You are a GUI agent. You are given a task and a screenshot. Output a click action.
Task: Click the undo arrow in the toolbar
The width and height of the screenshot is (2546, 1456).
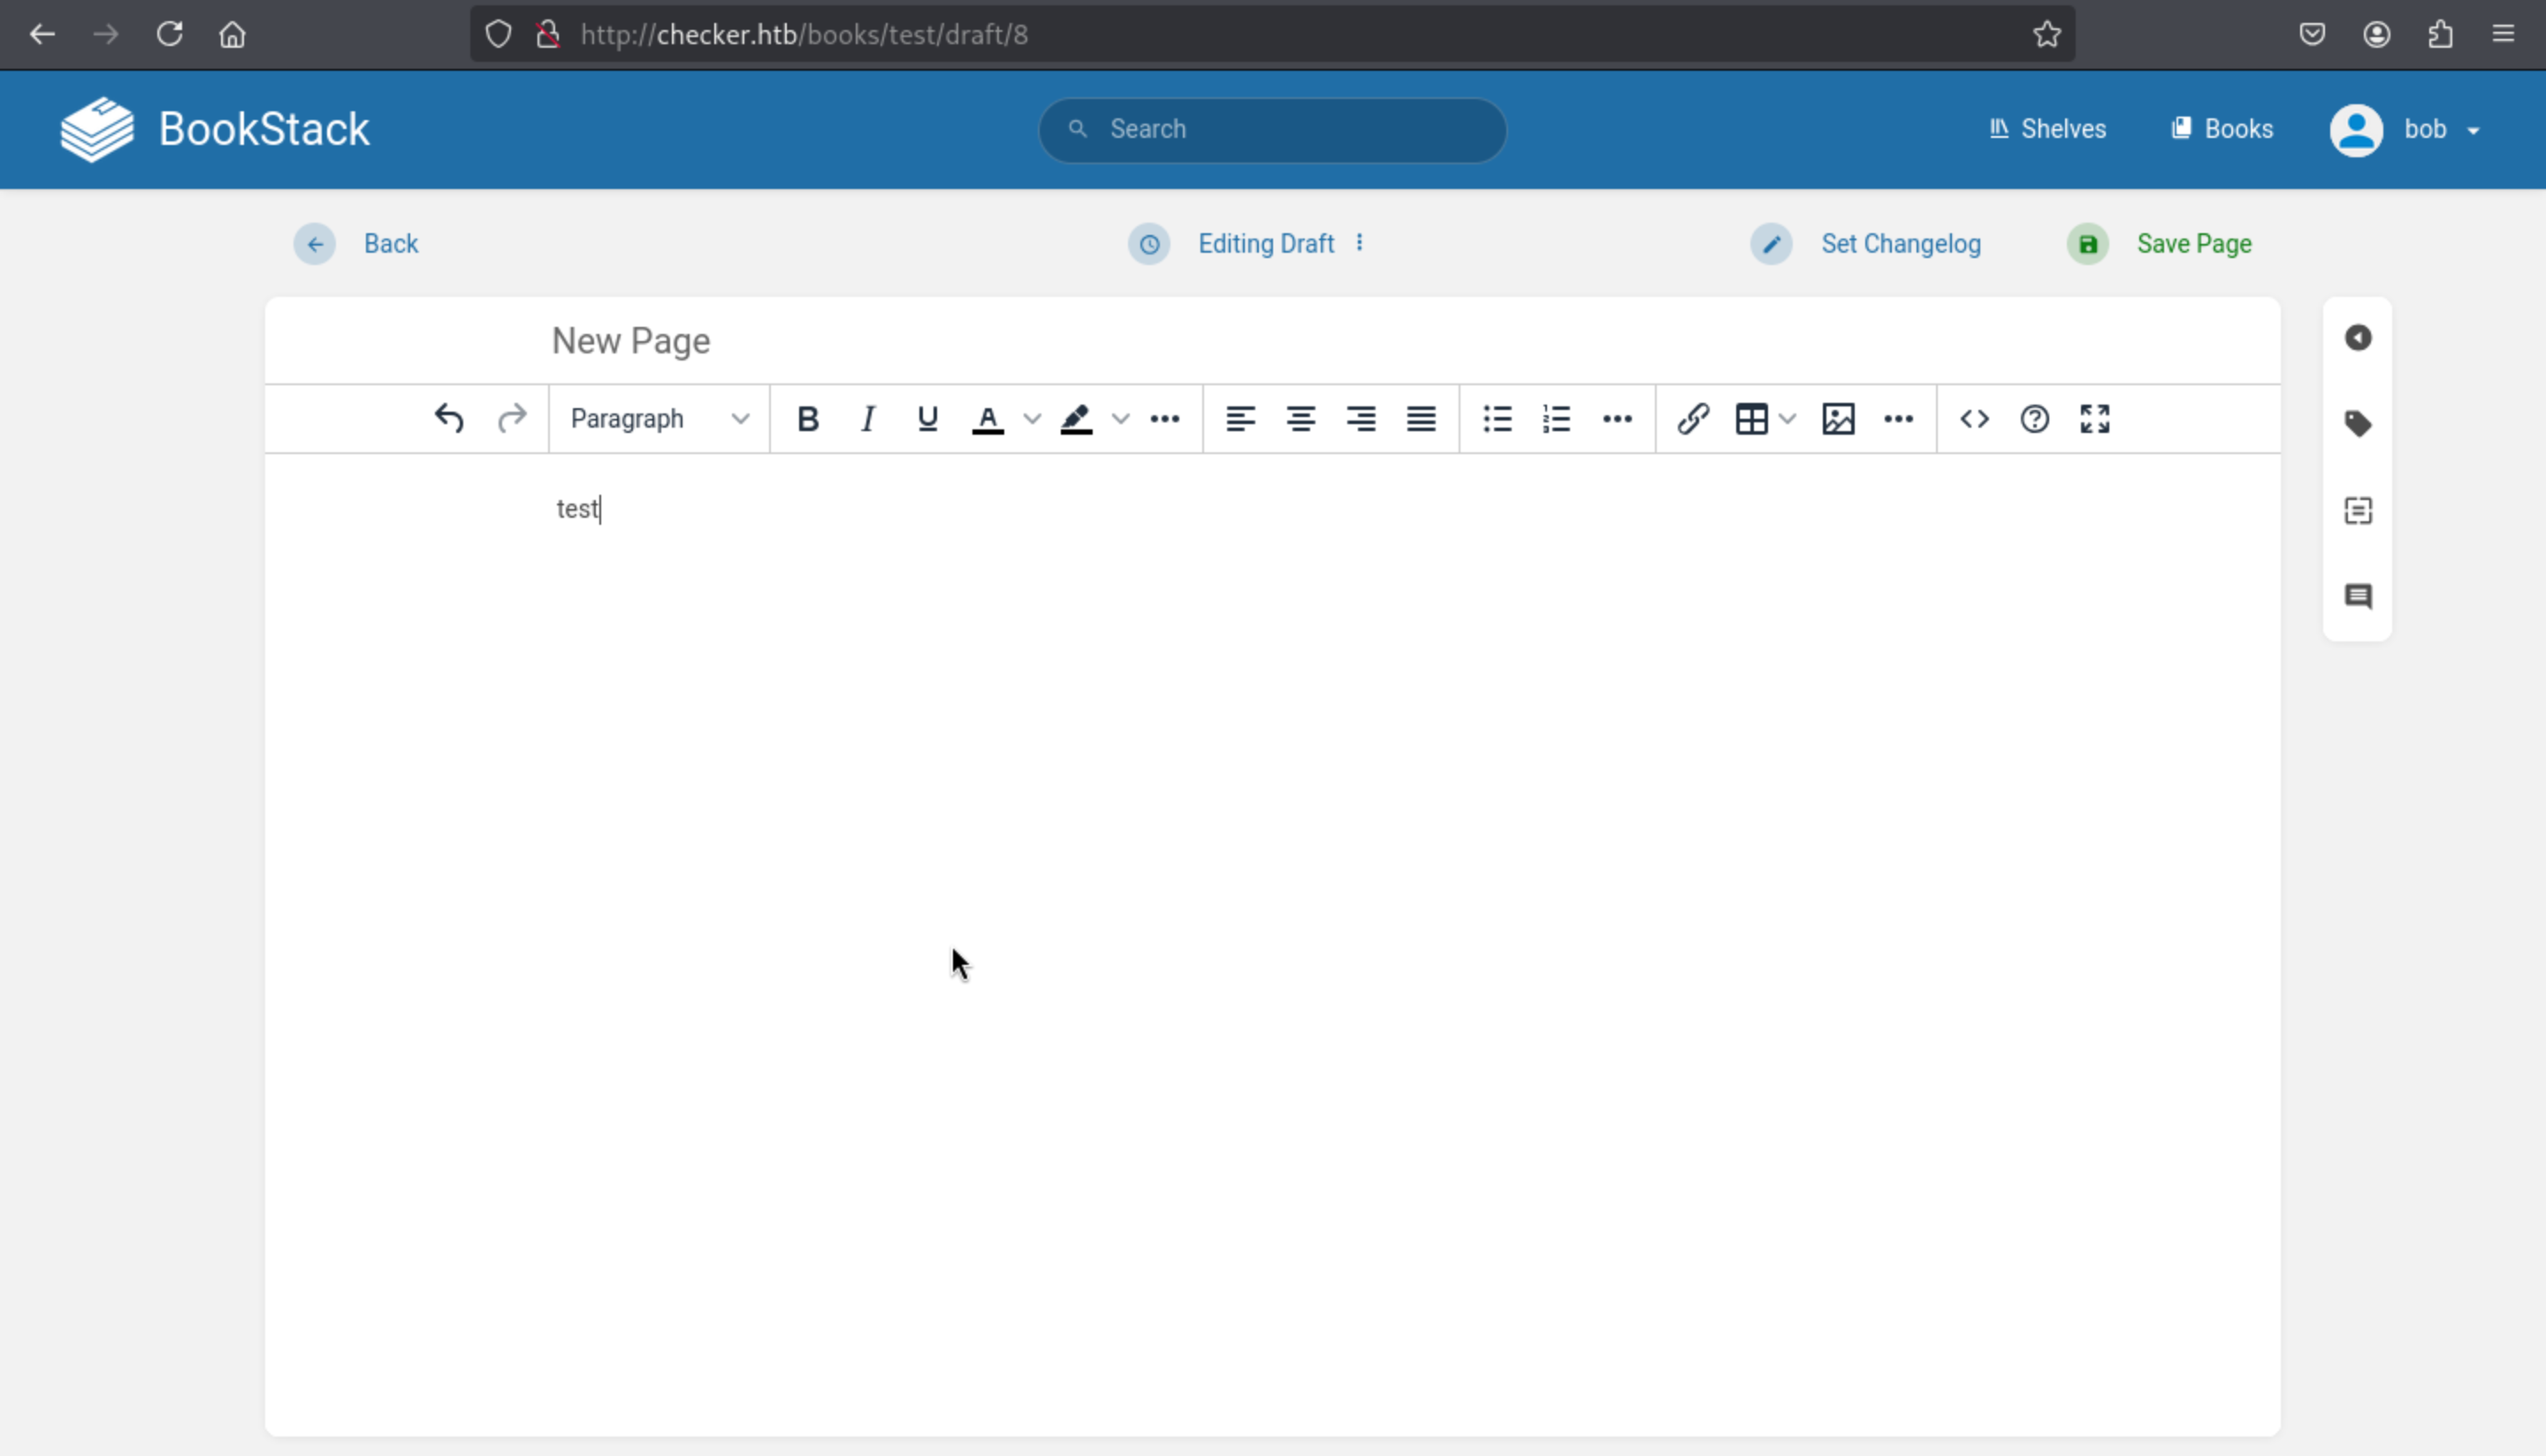[x=449, y=419]
